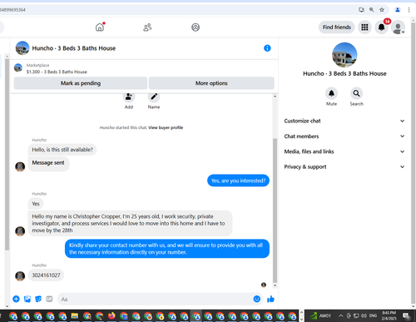Screen dimensions: 416x322
Task: Open the $1,300 Marketplace listing link
Action: point(57,72)
